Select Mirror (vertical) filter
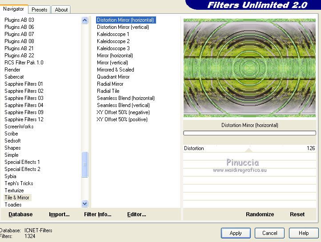 pos(112,63)
